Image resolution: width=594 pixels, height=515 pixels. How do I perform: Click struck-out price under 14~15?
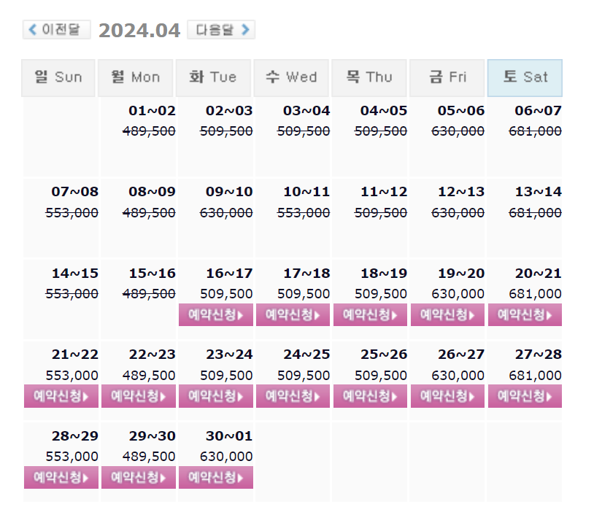tap(72, 294)
